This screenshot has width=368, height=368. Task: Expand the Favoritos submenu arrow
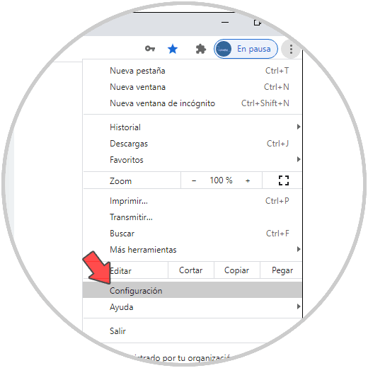point(299,159)
